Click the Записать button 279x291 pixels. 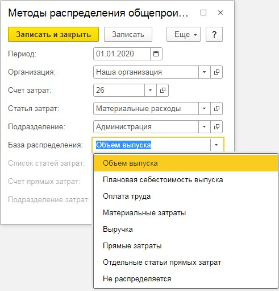pyautogui.click(x=128, y=34)
